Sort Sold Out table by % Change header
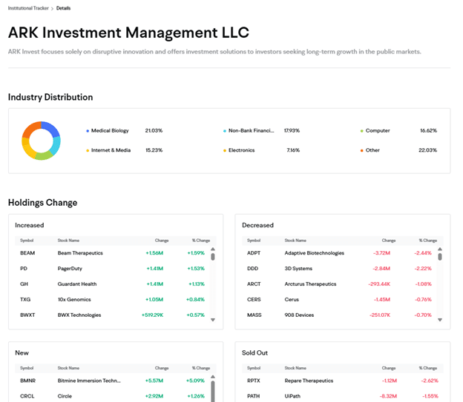The height and width of the screenshot is (402, 463). point(428,368)
